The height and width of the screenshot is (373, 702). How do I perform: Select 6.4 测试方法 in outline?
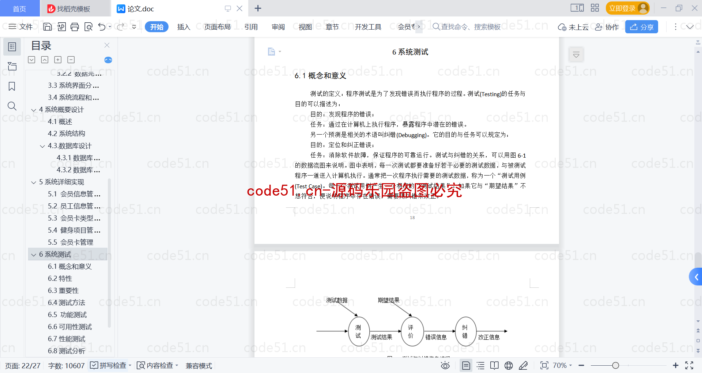(x=67, y=303)
